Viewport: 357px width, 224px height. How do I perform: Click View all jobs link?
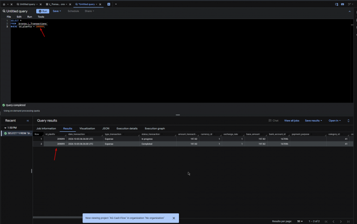(291, 121)
